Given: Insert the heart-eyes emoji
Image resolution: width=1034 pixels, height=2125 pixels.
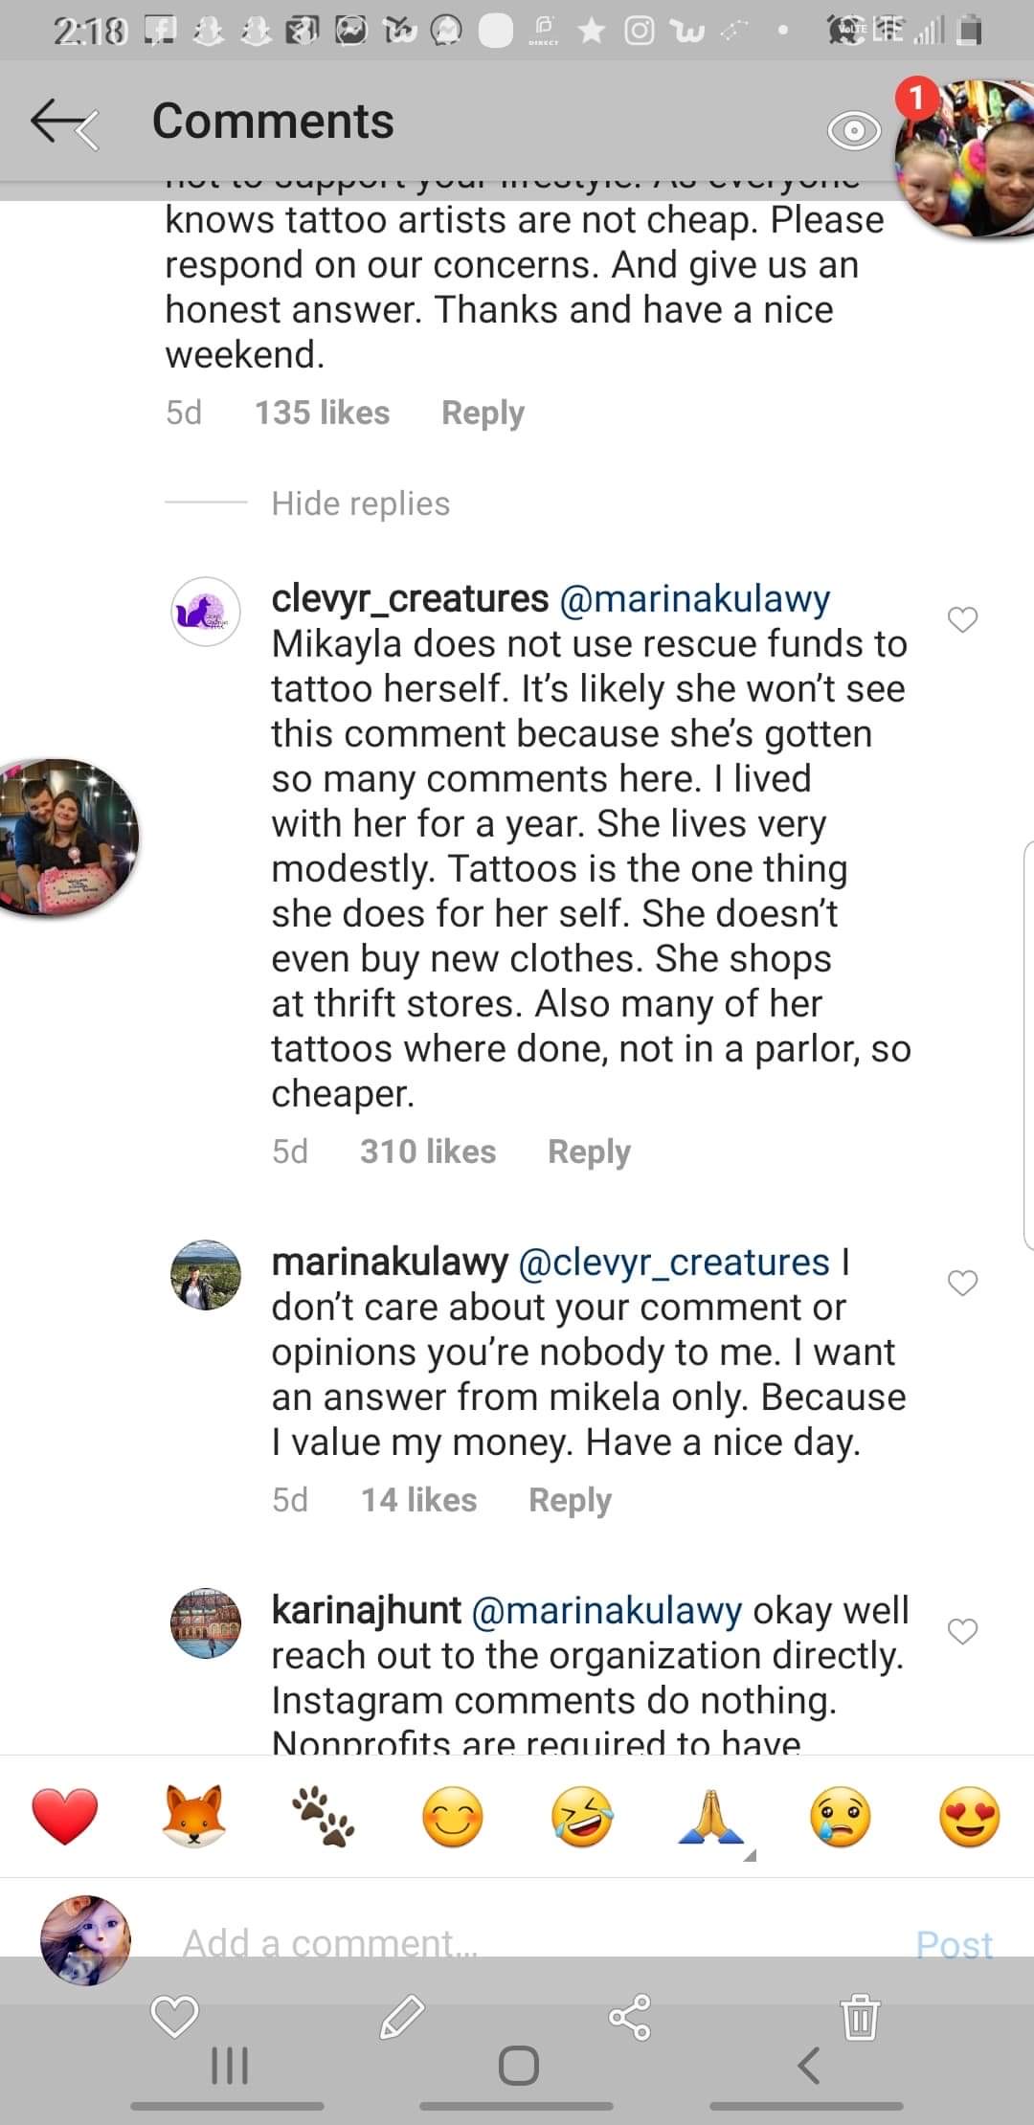Looking at the screenshot, I should tap(969, 1816).
